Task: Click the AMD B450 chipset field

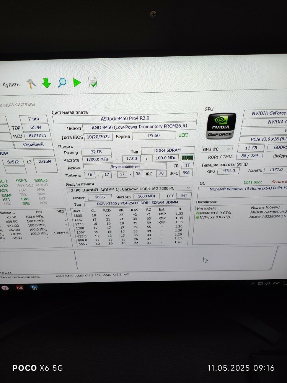Action: coord(139,126)
